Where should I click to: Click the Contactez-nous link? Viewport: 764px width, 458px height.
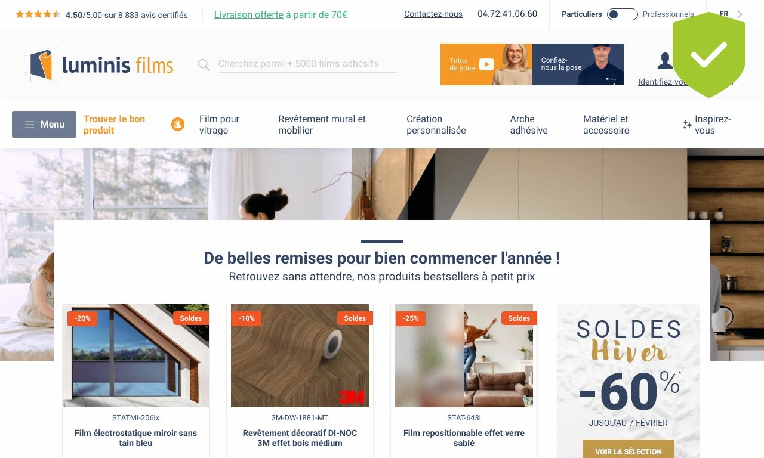tap(433, 14)
